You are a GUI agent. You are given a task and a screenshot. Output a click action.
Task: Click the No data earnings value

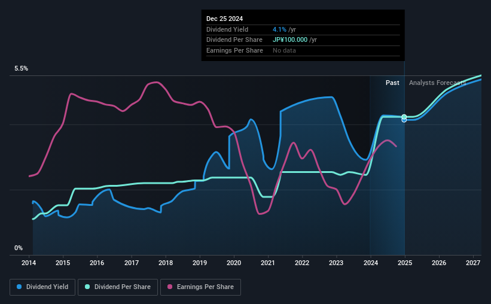tap(284, 50)
